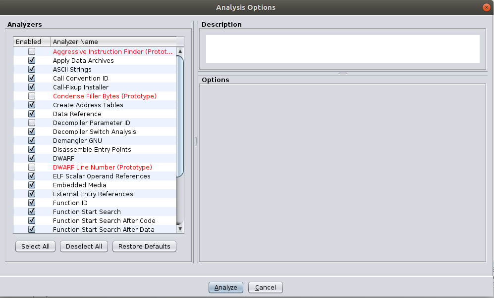This screenshot has height=298, width=494.
Task: Click Select All button
Action: click(35, 247)
